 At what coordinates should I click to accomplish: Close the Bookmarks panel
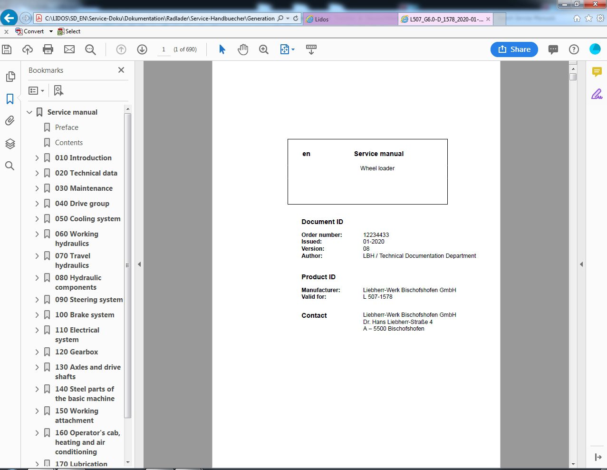[x=121, y=70]
